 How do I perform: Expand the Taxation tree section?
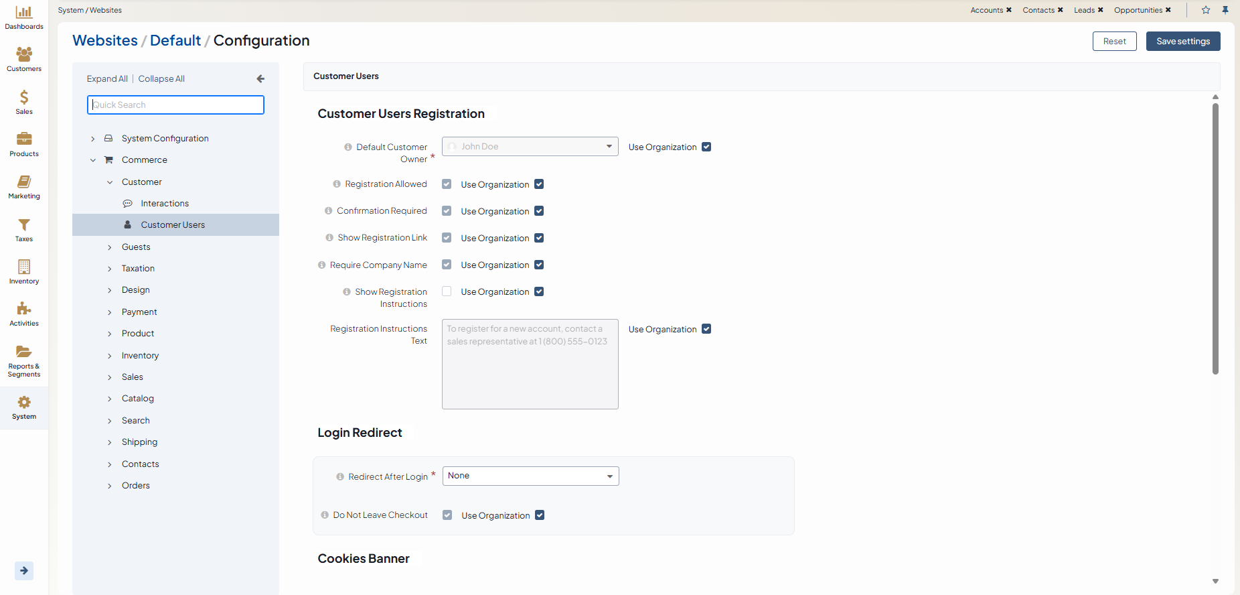[x=110, y=269]
